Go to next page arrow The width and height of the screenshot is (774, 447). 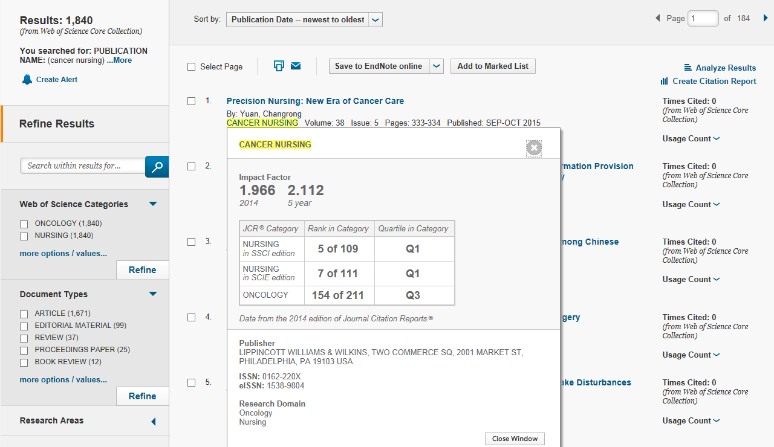[x=766, y=19]
